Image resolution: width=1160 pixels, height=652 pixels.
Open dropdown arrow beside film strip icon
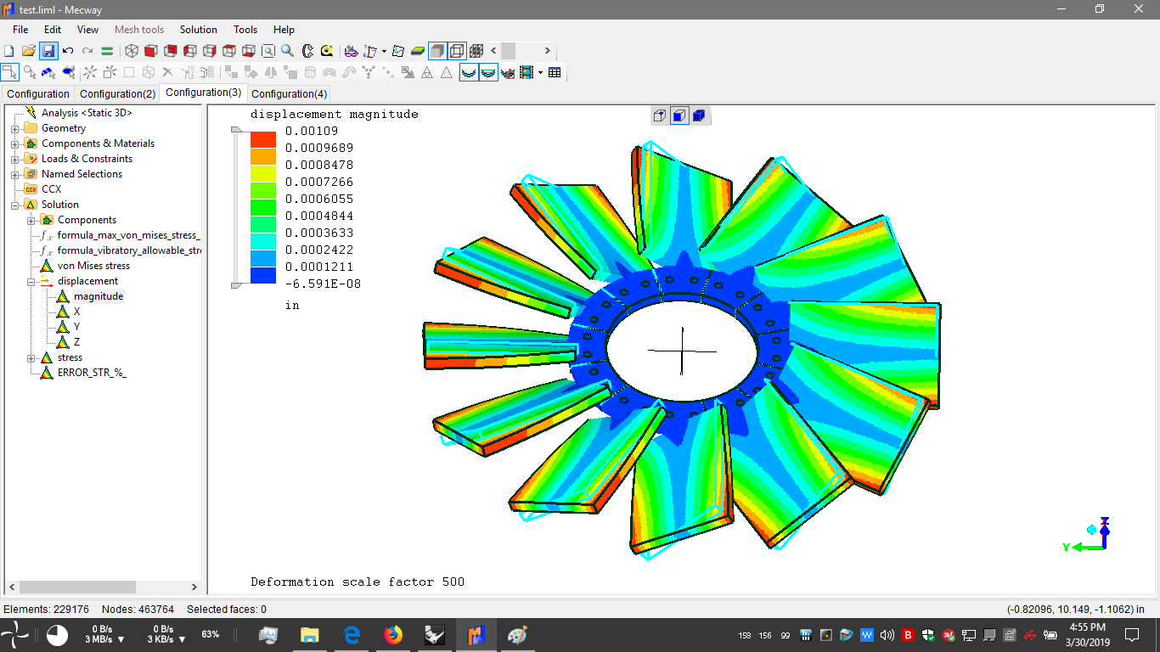pos(540,73)
